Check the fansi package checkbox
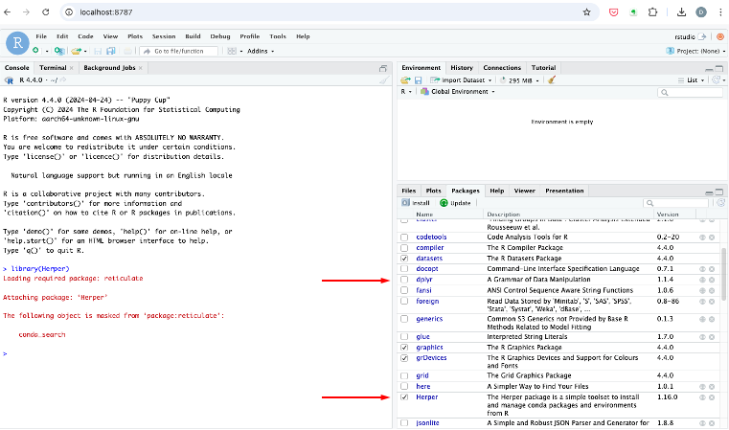Viewport: 729px width, 430px height. (x=404, y=290)
